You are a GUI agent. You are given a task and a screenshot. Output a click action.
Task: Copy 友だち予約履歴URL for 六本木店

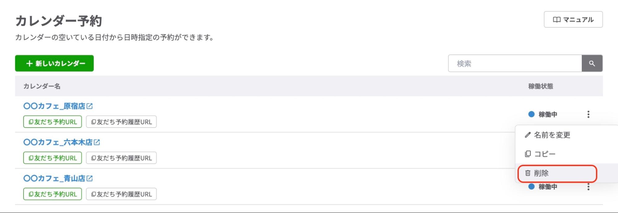(121, 158)
